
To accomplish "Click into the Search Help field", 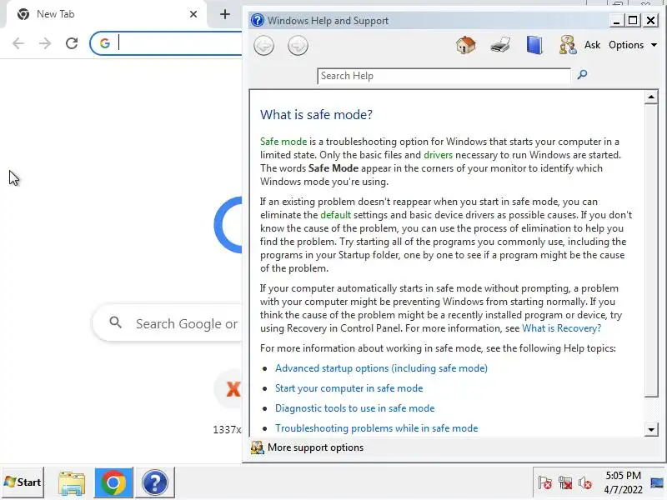I will click(444, 76).
